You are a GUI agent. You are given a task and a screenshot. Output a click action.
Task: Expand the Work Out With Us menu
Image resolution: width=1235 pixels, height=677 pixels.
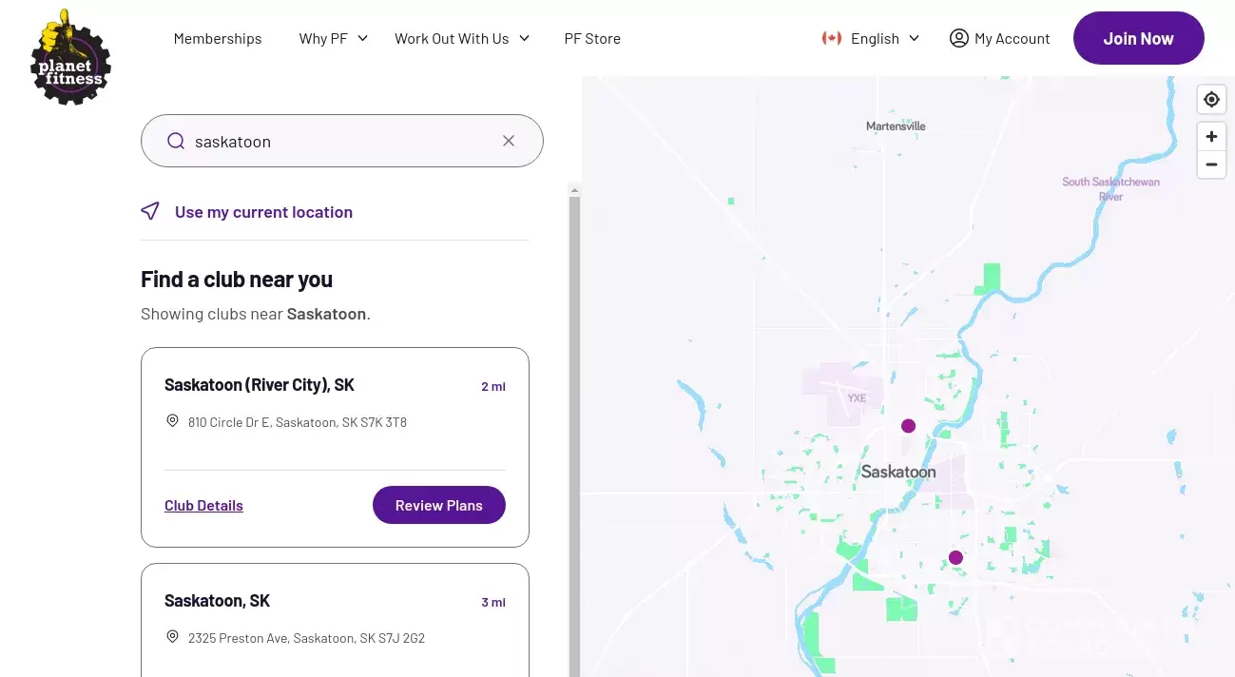462,39
